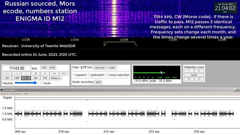Select the LSB demodulation mode

click(16, 78)
